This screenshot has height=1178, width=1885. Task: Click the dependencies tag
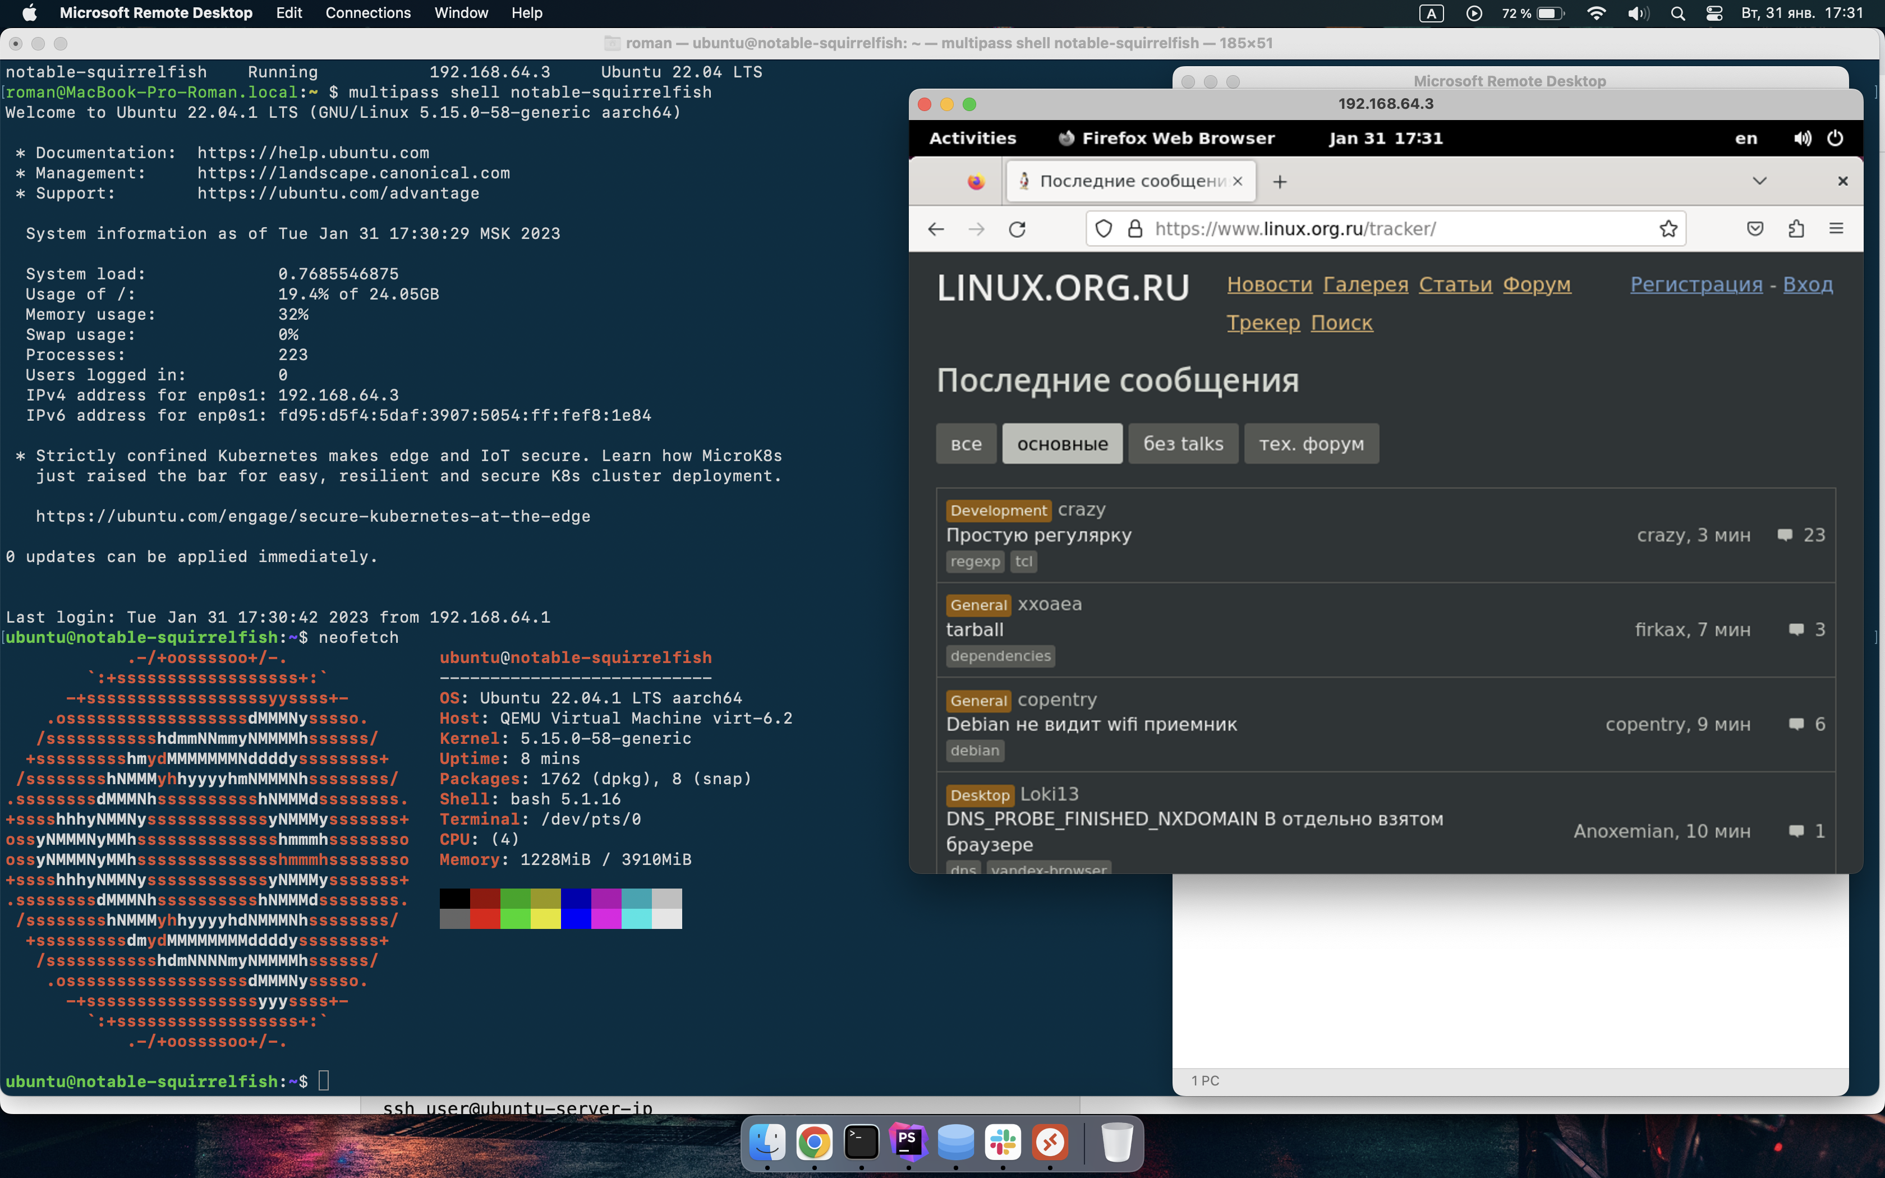1000,656
